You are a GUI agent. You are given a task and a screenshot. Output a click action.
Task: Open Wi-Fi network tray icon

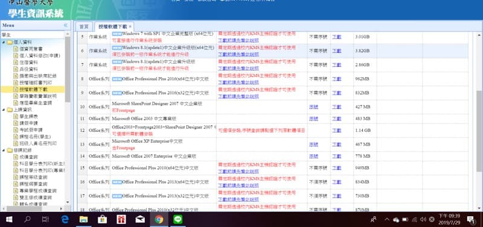click(415, 220)
